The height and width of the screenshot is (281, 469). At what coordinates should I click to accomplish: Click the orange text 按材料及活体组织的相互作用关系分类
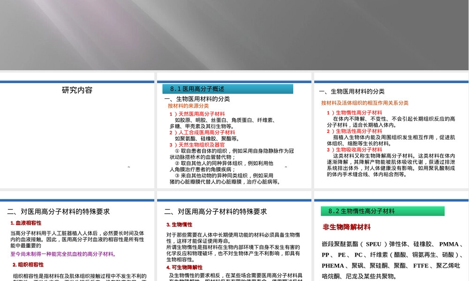click(365, 103)
